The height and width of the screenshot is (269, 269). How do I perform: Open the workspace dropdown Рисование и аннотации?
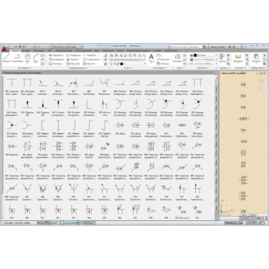pos(67,46)
